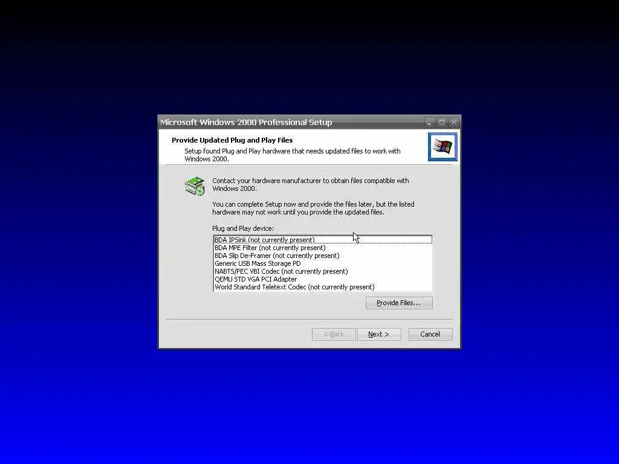Image resolution: width=619 pixels, height=464 pixels.
Task: Select BDA MPE Filter in device list
Action: pos(323,248)
